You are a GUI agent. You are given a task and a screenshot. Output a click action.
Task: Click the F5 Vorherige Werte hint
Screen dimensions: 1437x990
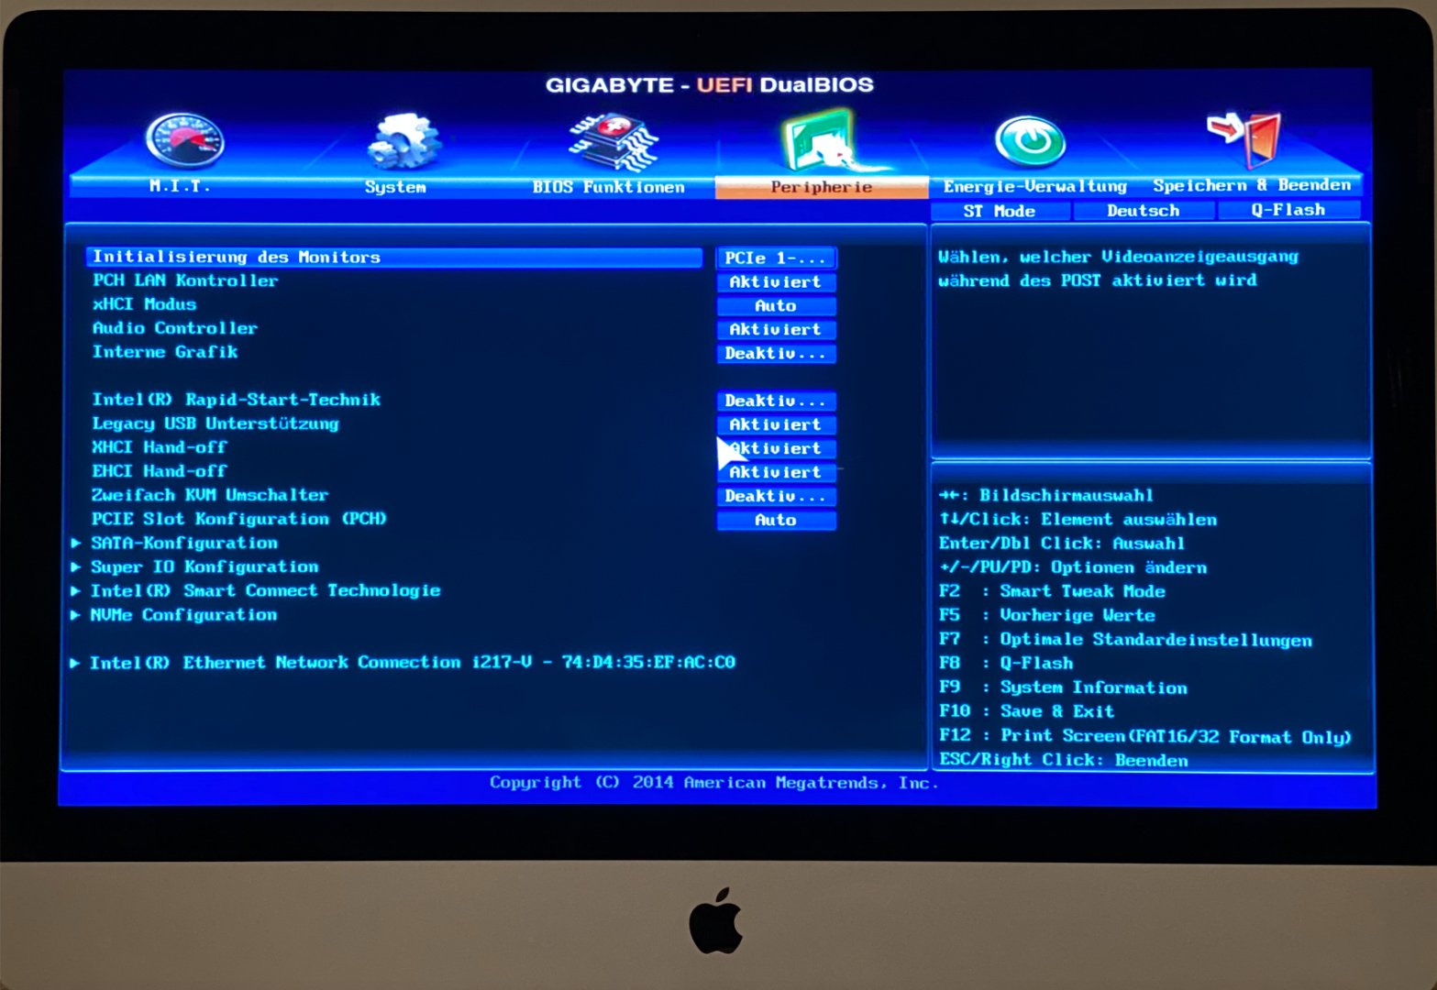[x=1046, y=615]
